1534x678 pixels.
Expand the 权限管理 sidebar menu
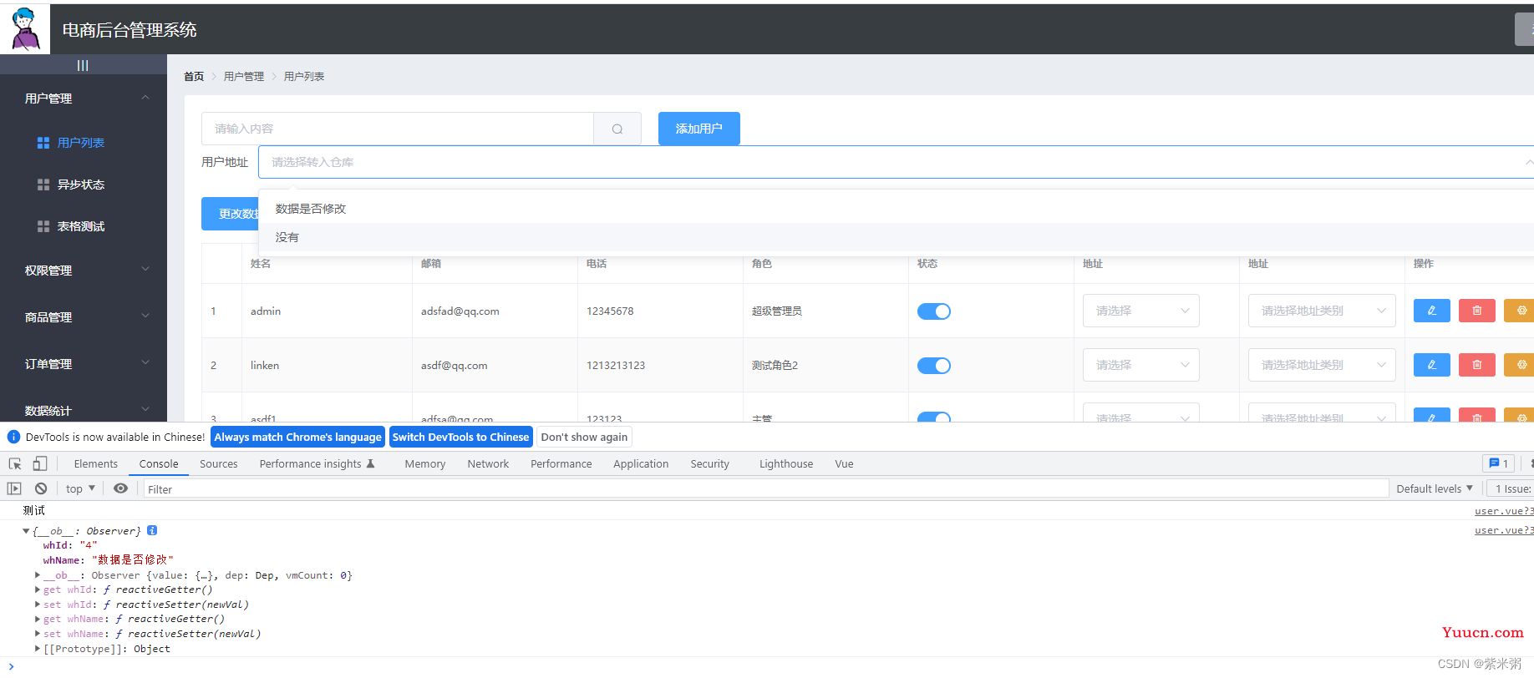[x=84, y=271]
